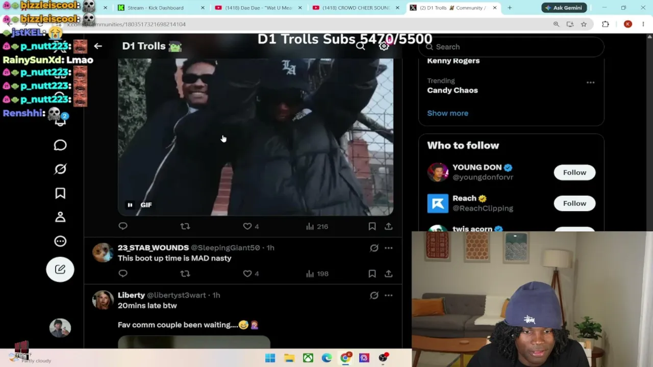Bookmark the GIF post

(372, 226)
